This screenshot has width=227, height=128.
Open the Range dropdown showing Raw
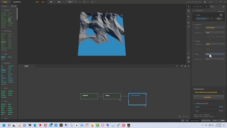click(215, 54)
